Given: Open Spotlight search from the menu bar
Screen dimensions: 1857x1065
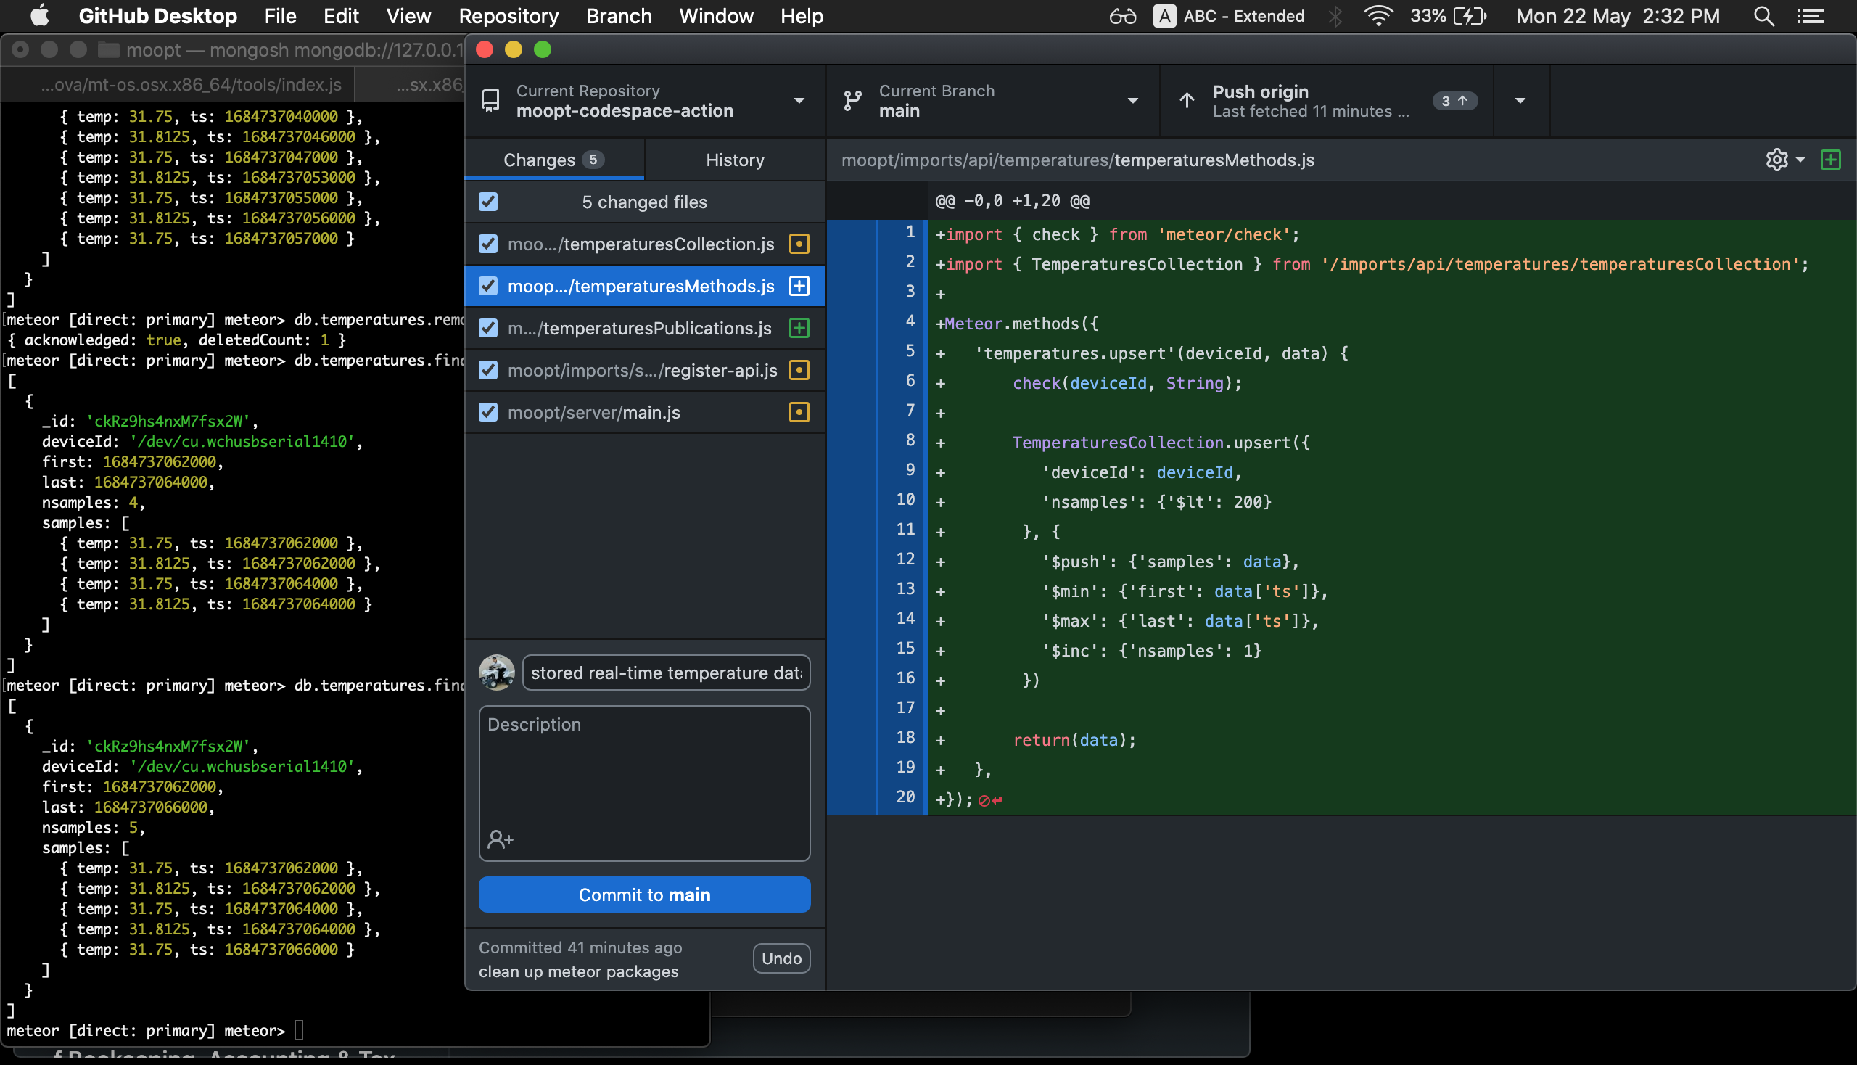Looking at the screenshot, I should pyautogui.click(x=1763, y=15).
